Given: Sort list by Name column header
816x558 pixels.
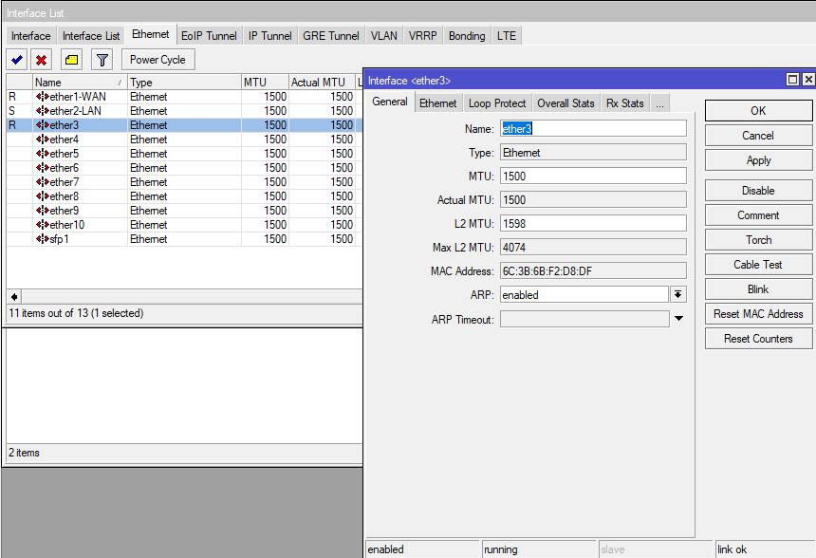Looking at the screenshot, I should pos(80,83).
